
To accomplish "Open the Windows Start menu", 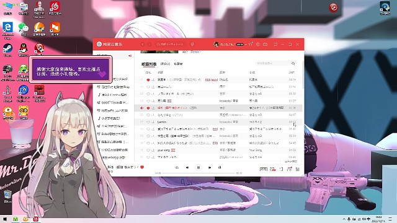I will [x=4, y=219].
